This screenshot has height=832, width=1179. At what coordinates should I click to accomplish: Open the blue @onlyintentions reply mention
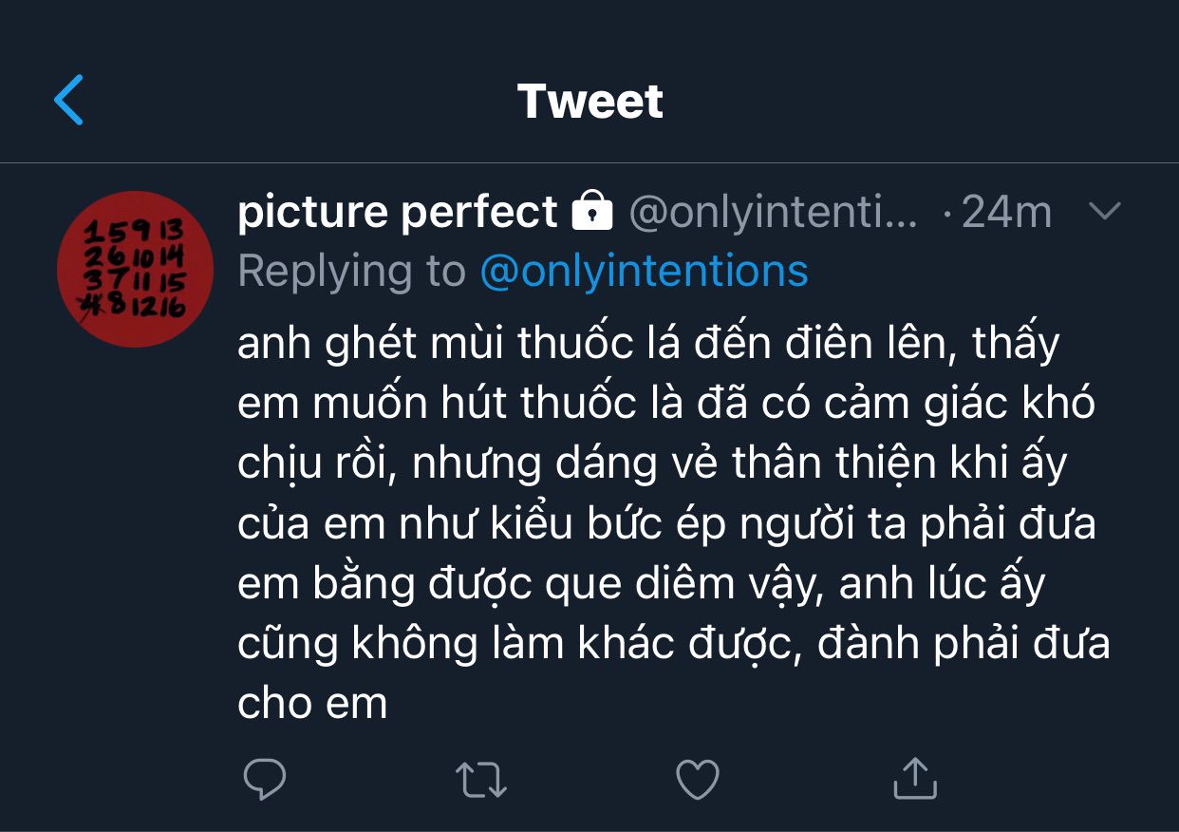click(x=644, y=271)
